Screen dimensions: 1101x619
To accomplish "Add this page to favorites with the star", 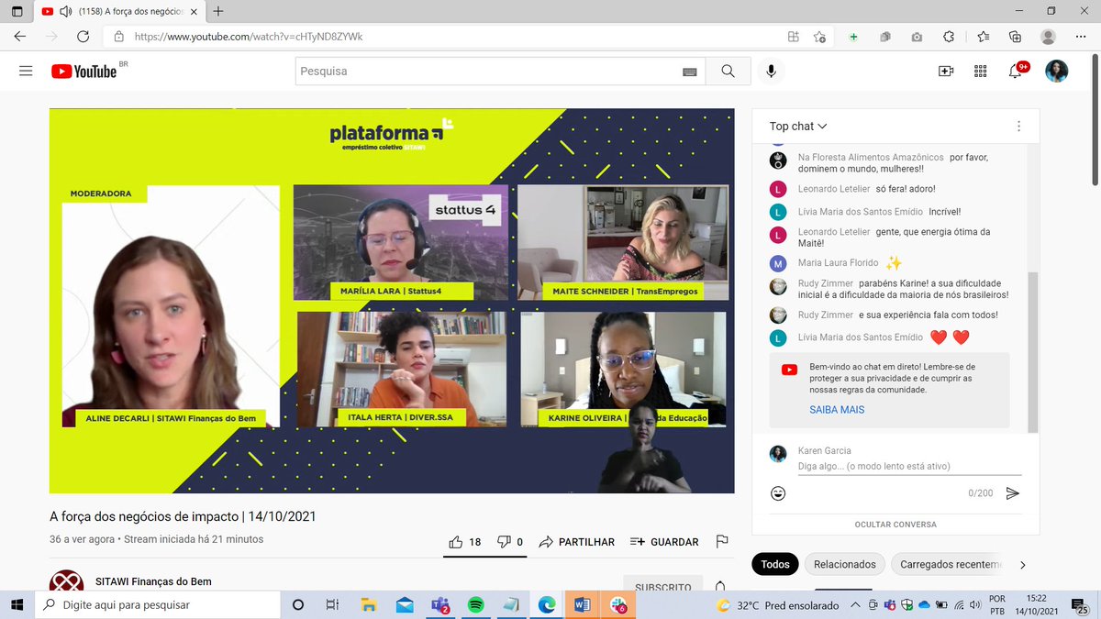I will (819, 37).
